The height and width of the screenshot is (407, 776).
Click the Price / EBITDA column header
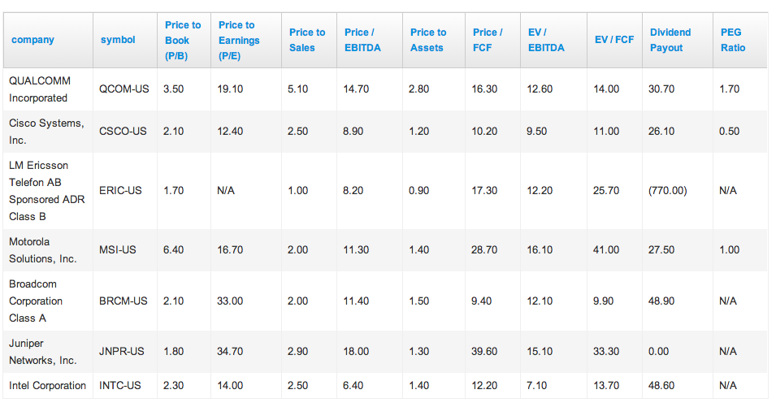pyautogui.click(x=362, y=40)
